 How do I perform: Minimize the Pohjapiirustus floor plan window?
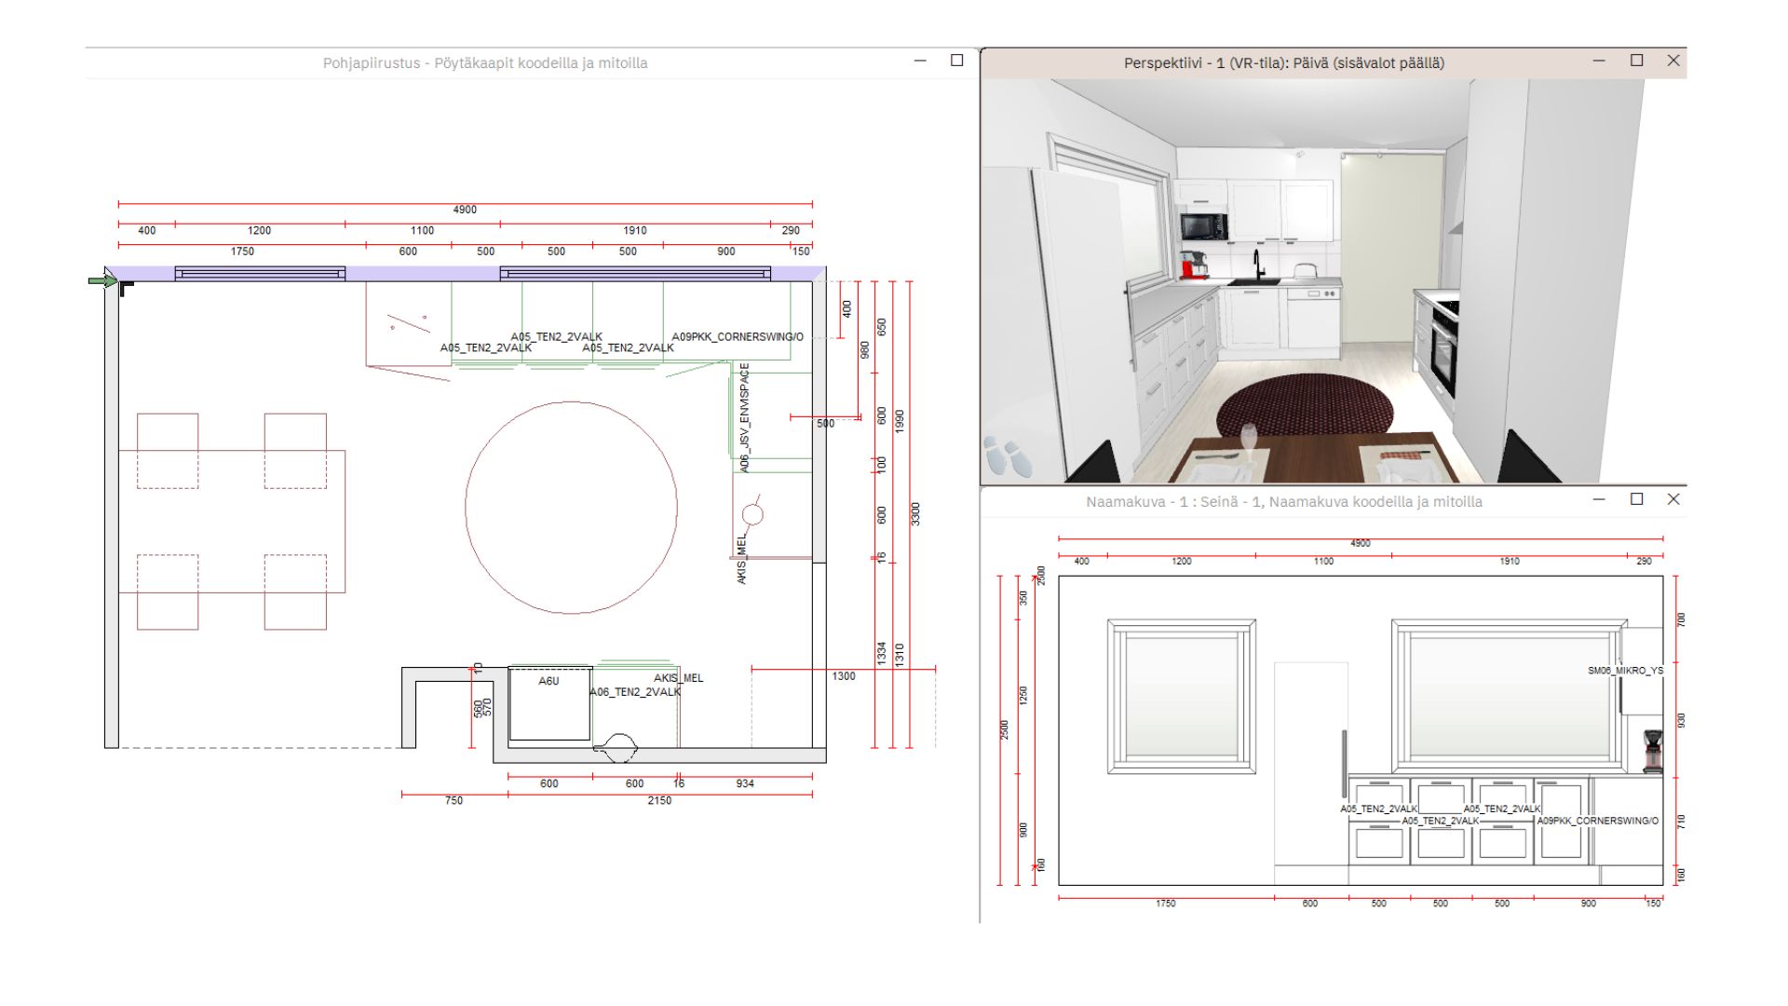coord(920,61)
